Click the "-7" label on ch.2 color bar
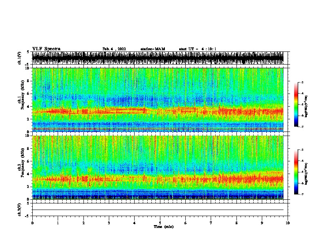The height and width of the screenshot is (250, 324). click(302, 194)
